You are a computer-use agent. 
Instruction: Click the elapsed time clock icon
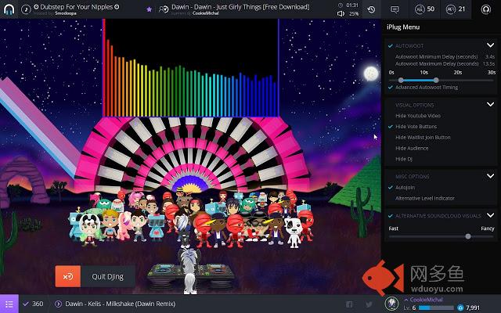pos(341,5)
